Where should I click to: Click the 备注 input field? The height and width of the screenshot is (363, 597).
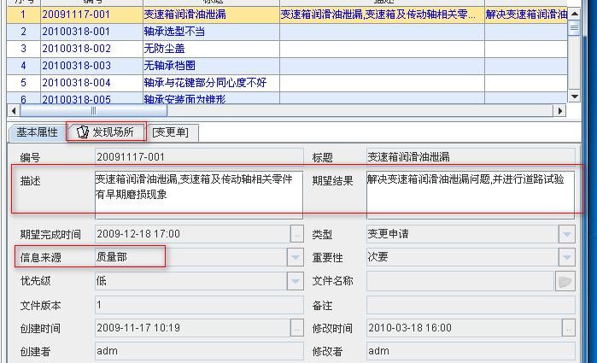pos(470,305)
